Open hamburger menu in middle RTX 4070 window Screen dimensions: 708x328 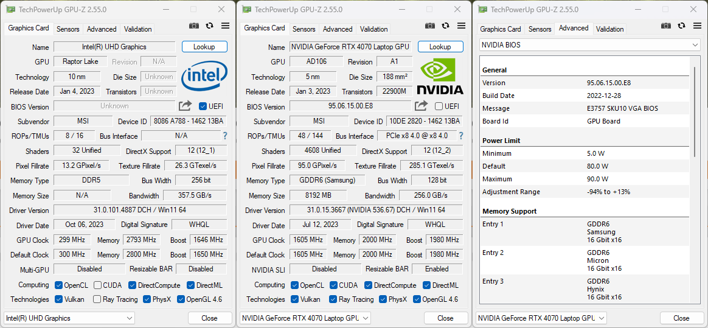coord(462,26)
